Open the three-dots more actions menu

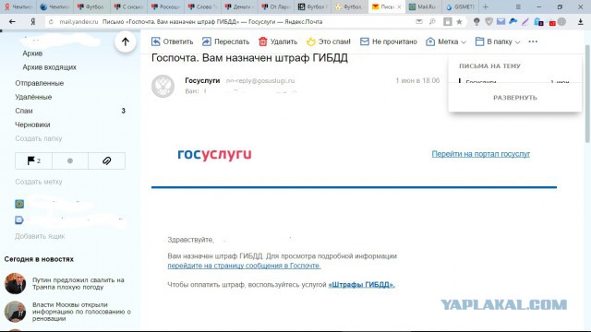533,41
